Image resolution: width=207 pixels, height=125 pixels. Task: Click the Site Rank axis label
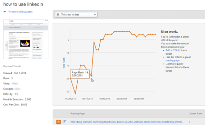(64, 63)
